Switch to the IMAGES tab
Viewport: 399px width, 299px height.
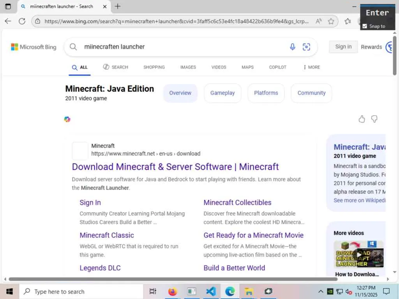pyautogui.click(x=188, y=67)
